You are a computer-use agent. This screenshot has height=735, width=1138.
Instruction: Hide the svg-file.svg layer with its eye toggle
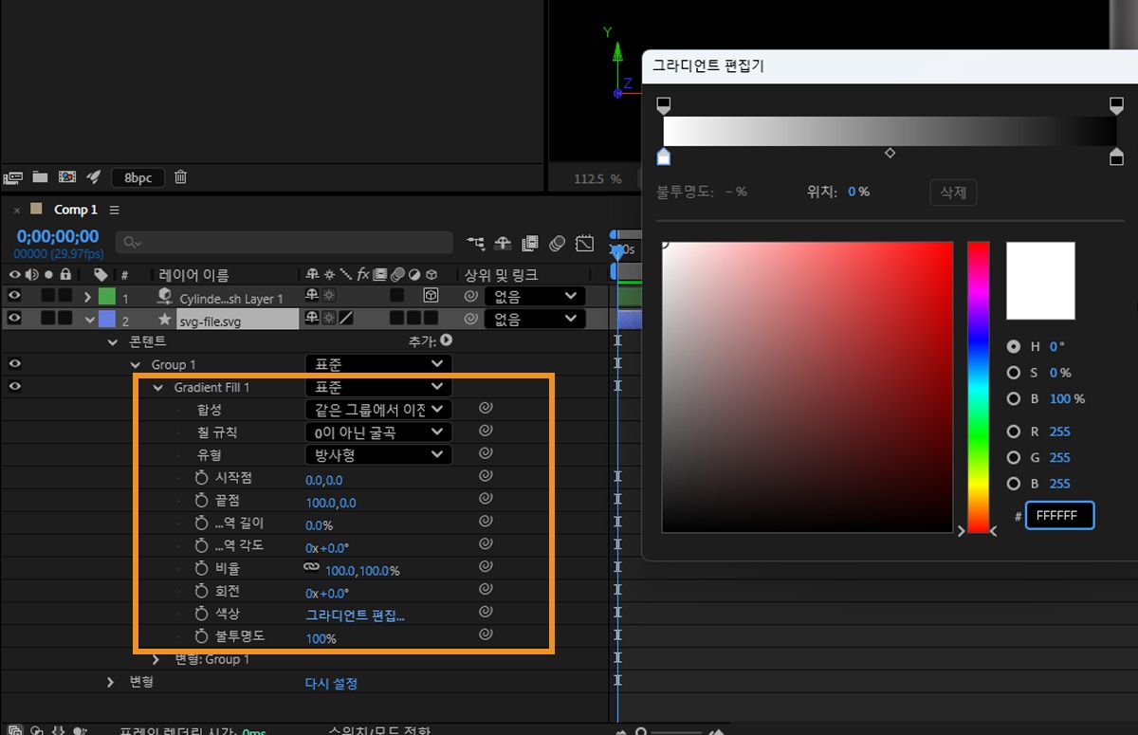click(x=13, y=319)
